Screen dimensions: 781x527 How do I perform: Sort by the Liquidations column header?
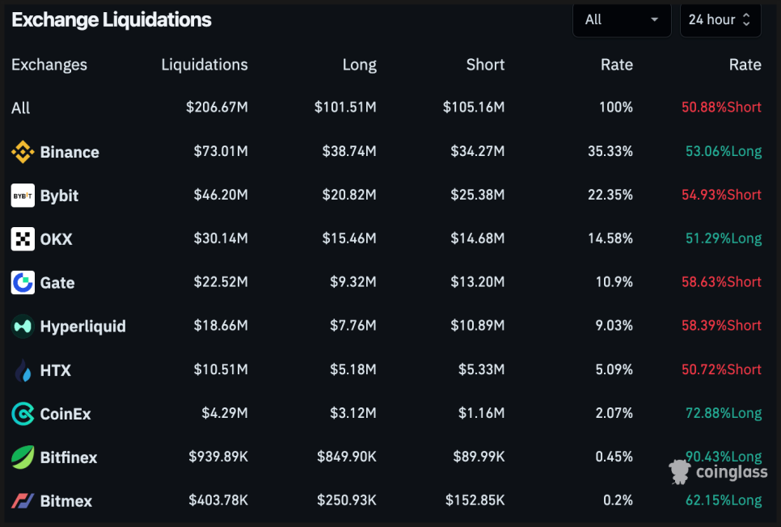click(x=205, y=65)
